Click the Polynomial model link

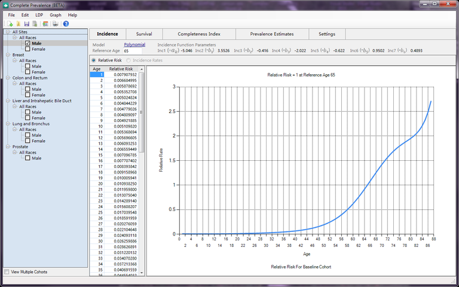coord(134,45)
